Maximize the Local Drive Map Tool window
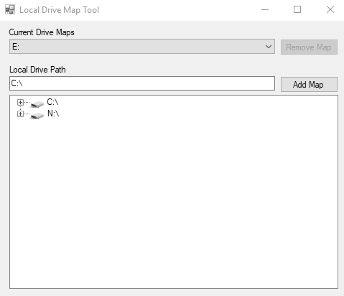 pos(297,9)
